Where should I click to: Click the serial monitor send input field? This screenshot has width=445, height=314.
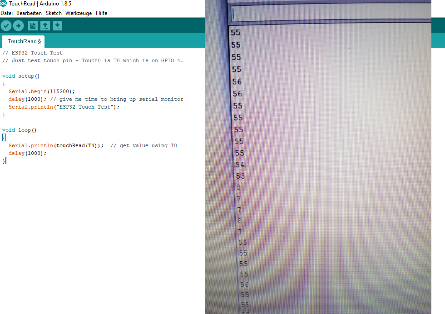pyautogui.click(x=331, y=13)
